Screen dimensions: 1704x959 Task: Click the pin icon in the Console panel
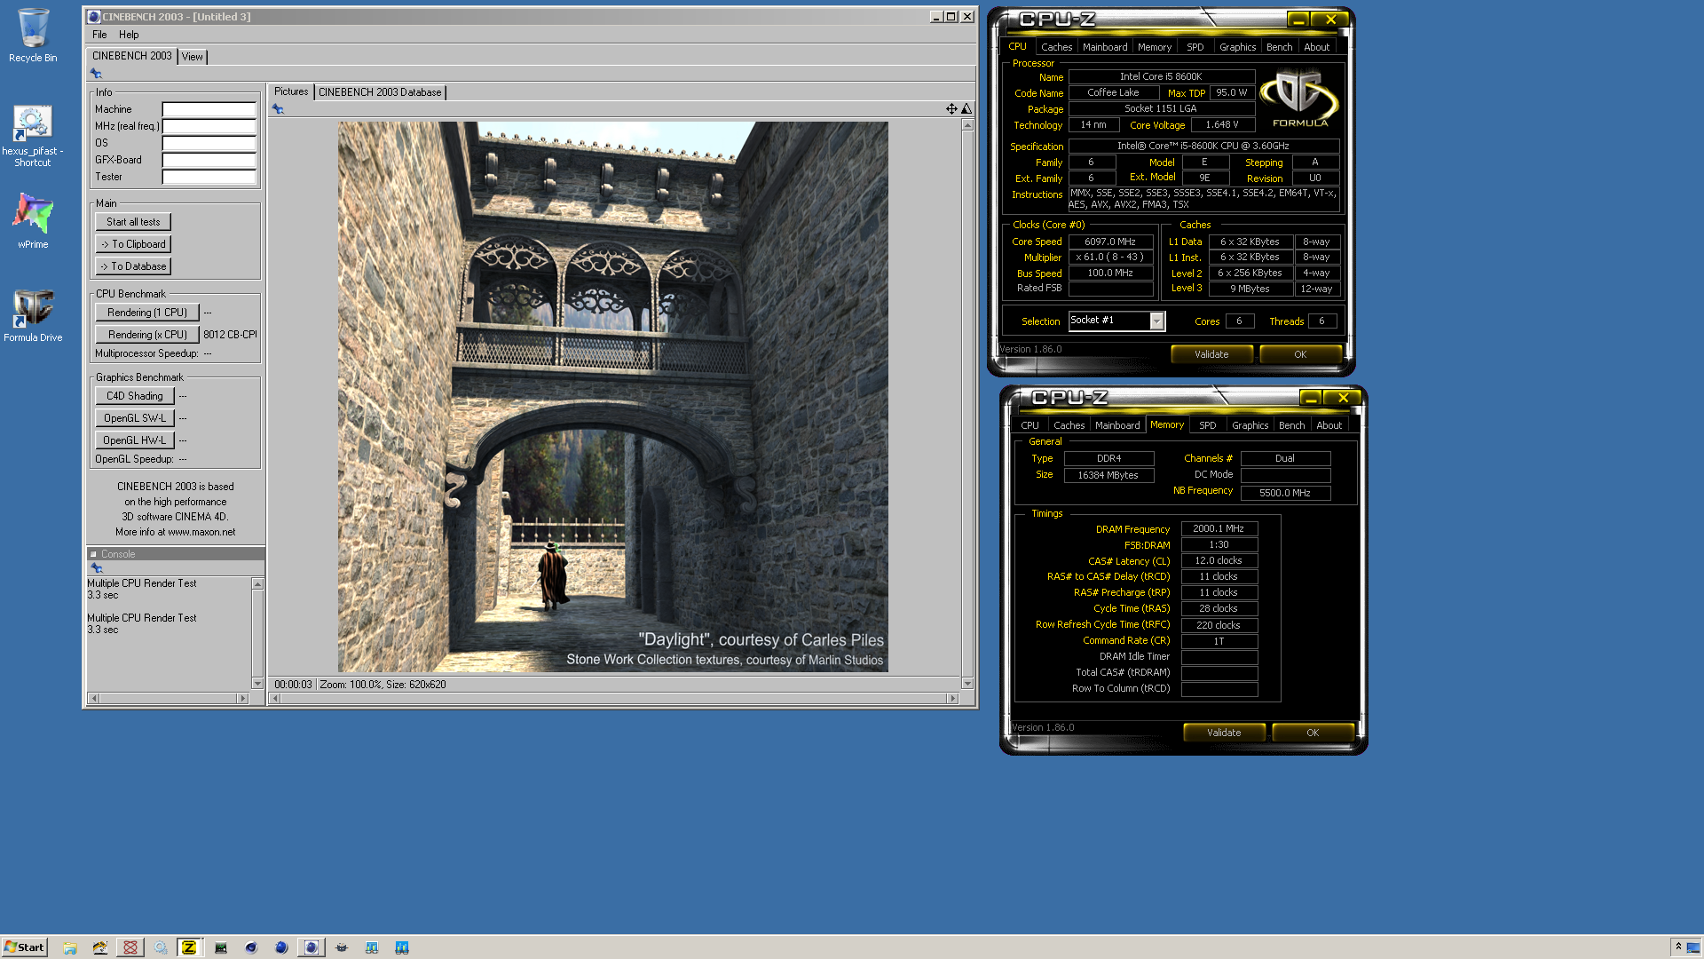[x=97, y=568]
